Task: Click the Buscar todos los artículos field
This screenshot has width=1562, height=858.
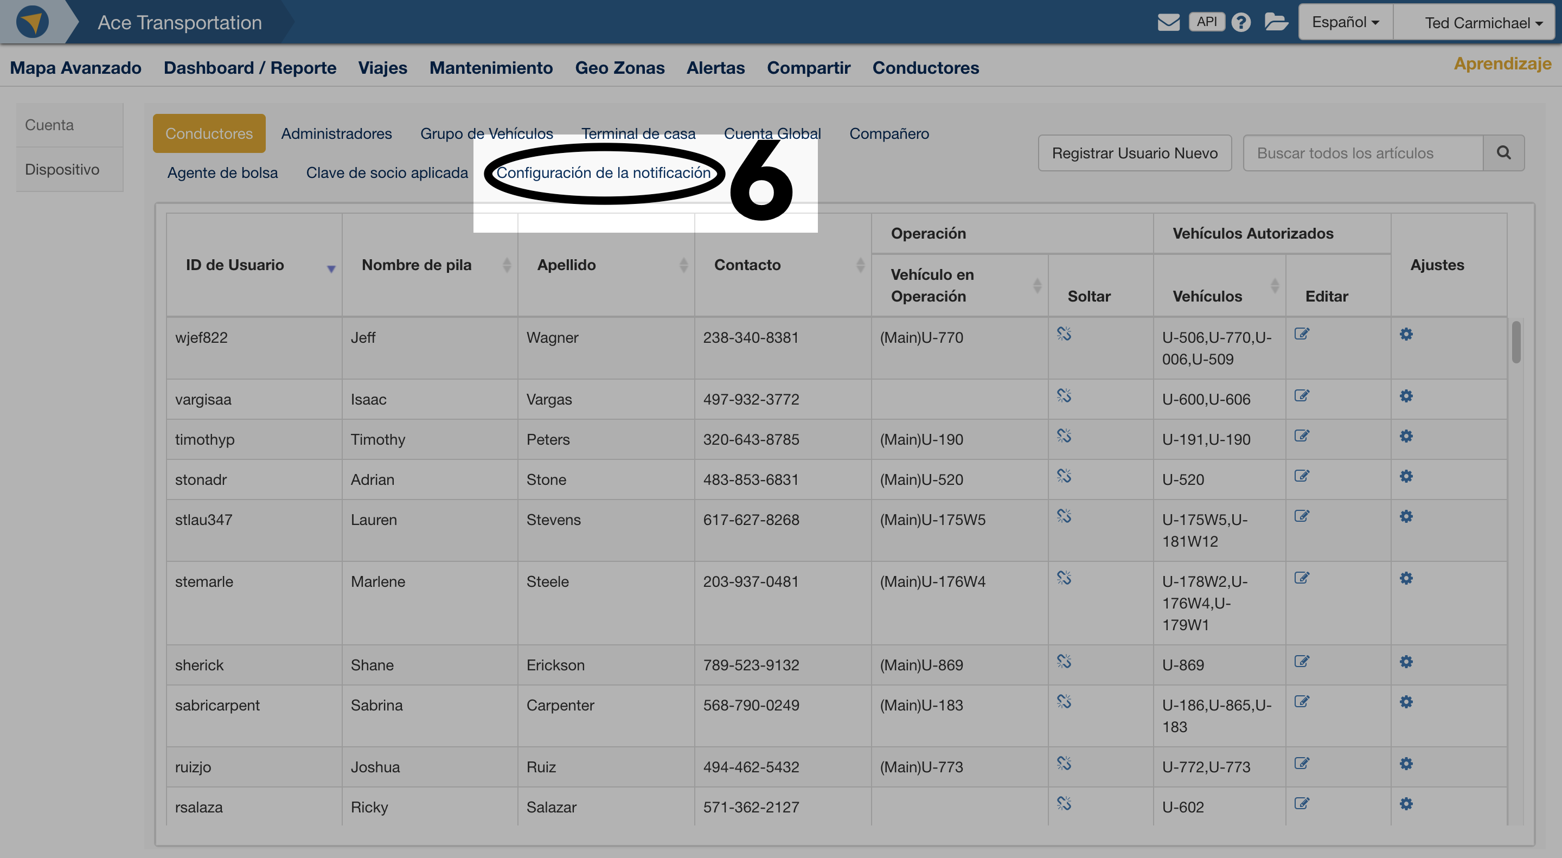Action: point(1362,153)
